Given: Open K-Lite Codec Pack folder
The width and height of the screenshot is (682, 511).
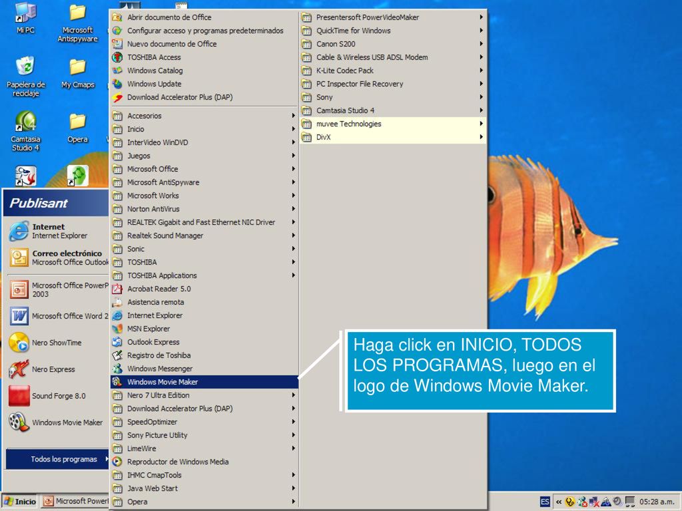Looking at the screenshot, I should pyautogui.click(x=393, y=71).
